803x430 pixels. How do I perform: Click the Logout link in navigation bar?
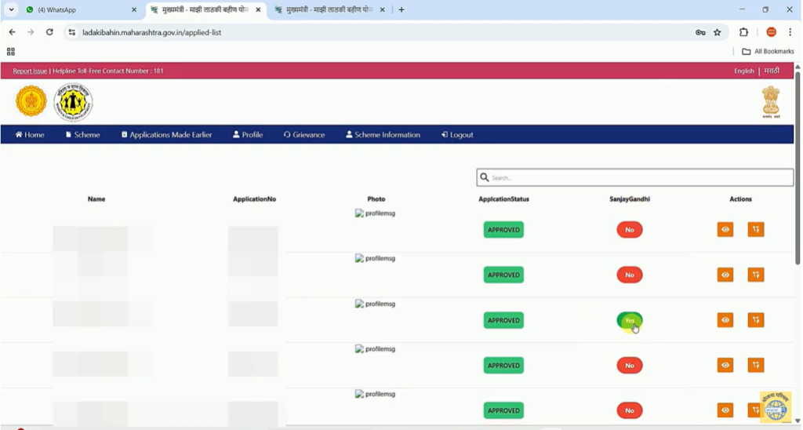(457, 135)
